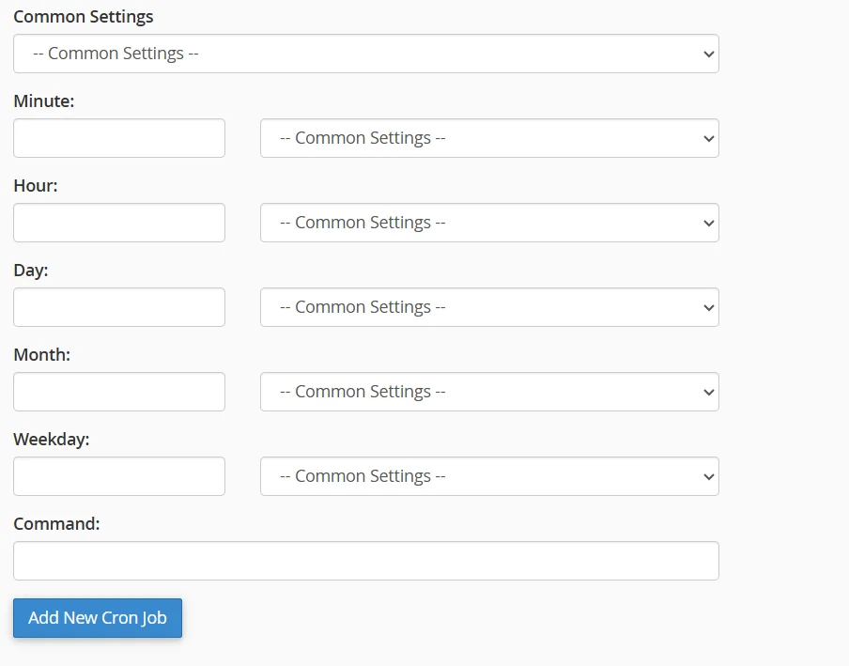Click the Minute: field label
This screenshot has height=666, width=849.
(x=44, y=101)
